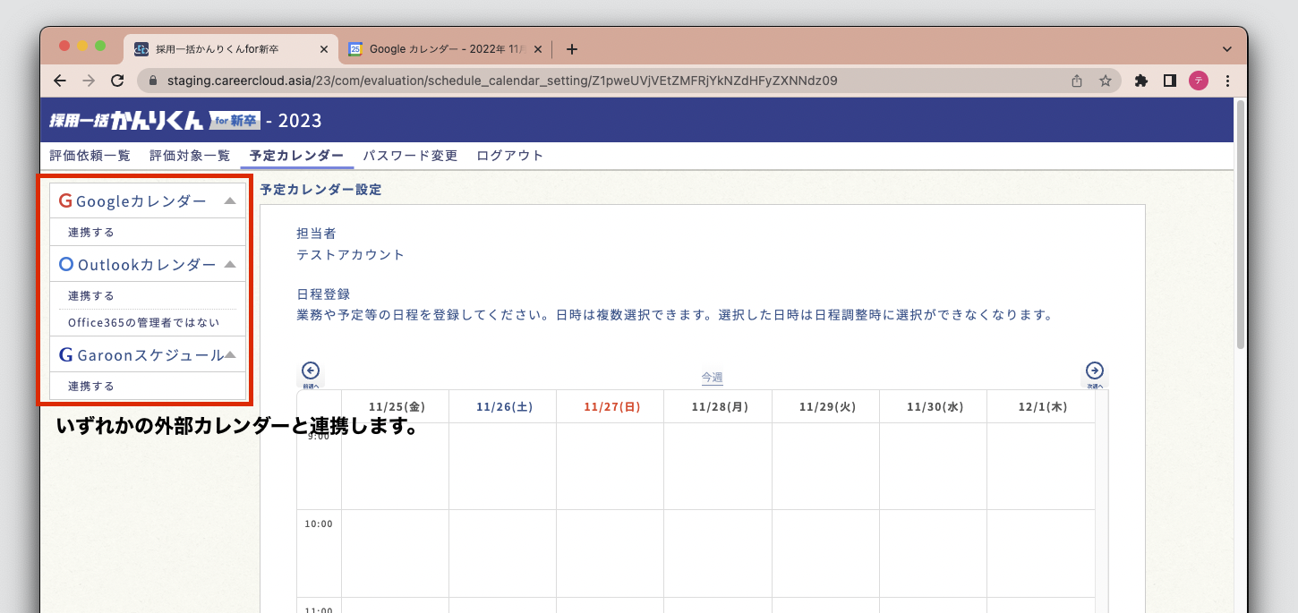Collapse the Garoonスケジュール section arrow
The width and height of the screenshot is (1298, 613).
coord(230,354)
